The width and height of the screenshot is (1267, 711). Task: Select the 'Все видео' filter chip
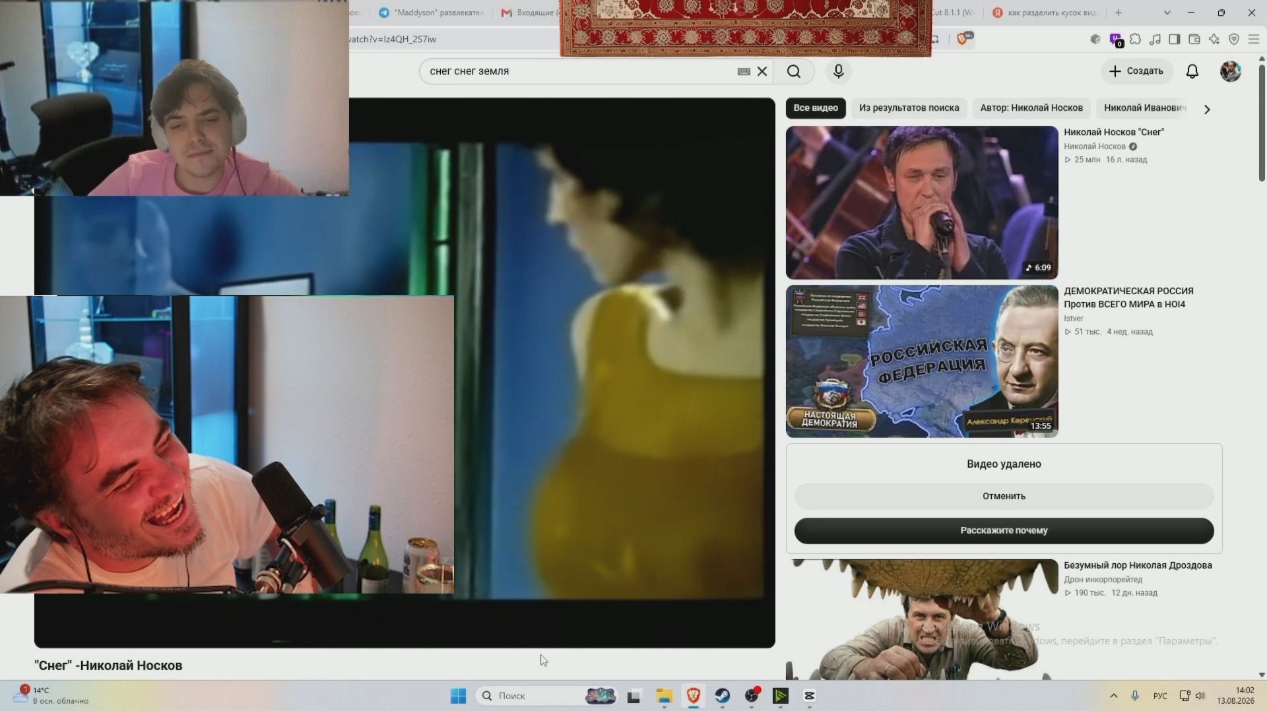pyautogui.click(x=816, y=108)
